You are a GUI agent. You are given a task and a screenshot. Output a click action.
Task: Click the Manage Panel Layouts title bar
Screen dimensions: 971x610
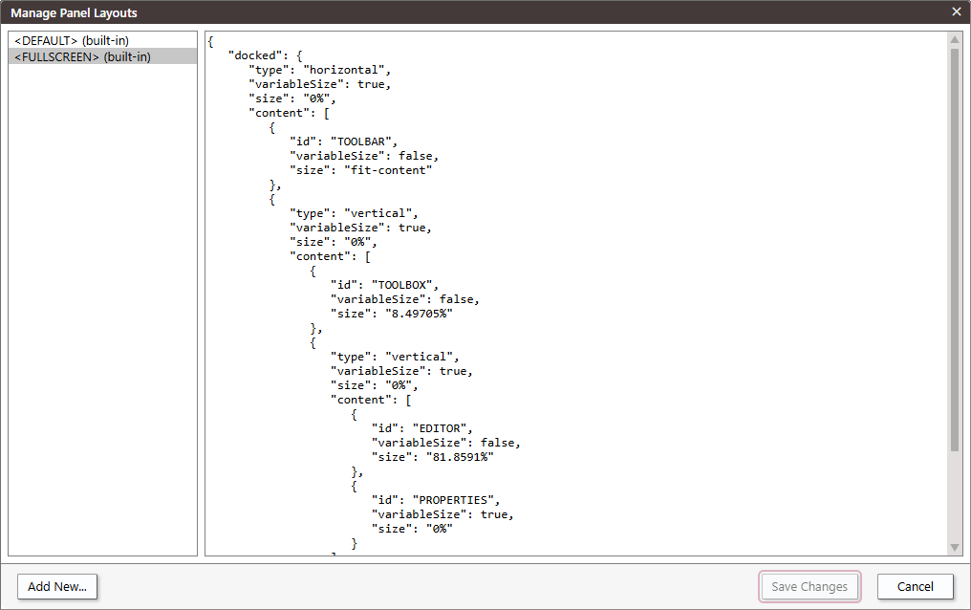tap(382, 11)
